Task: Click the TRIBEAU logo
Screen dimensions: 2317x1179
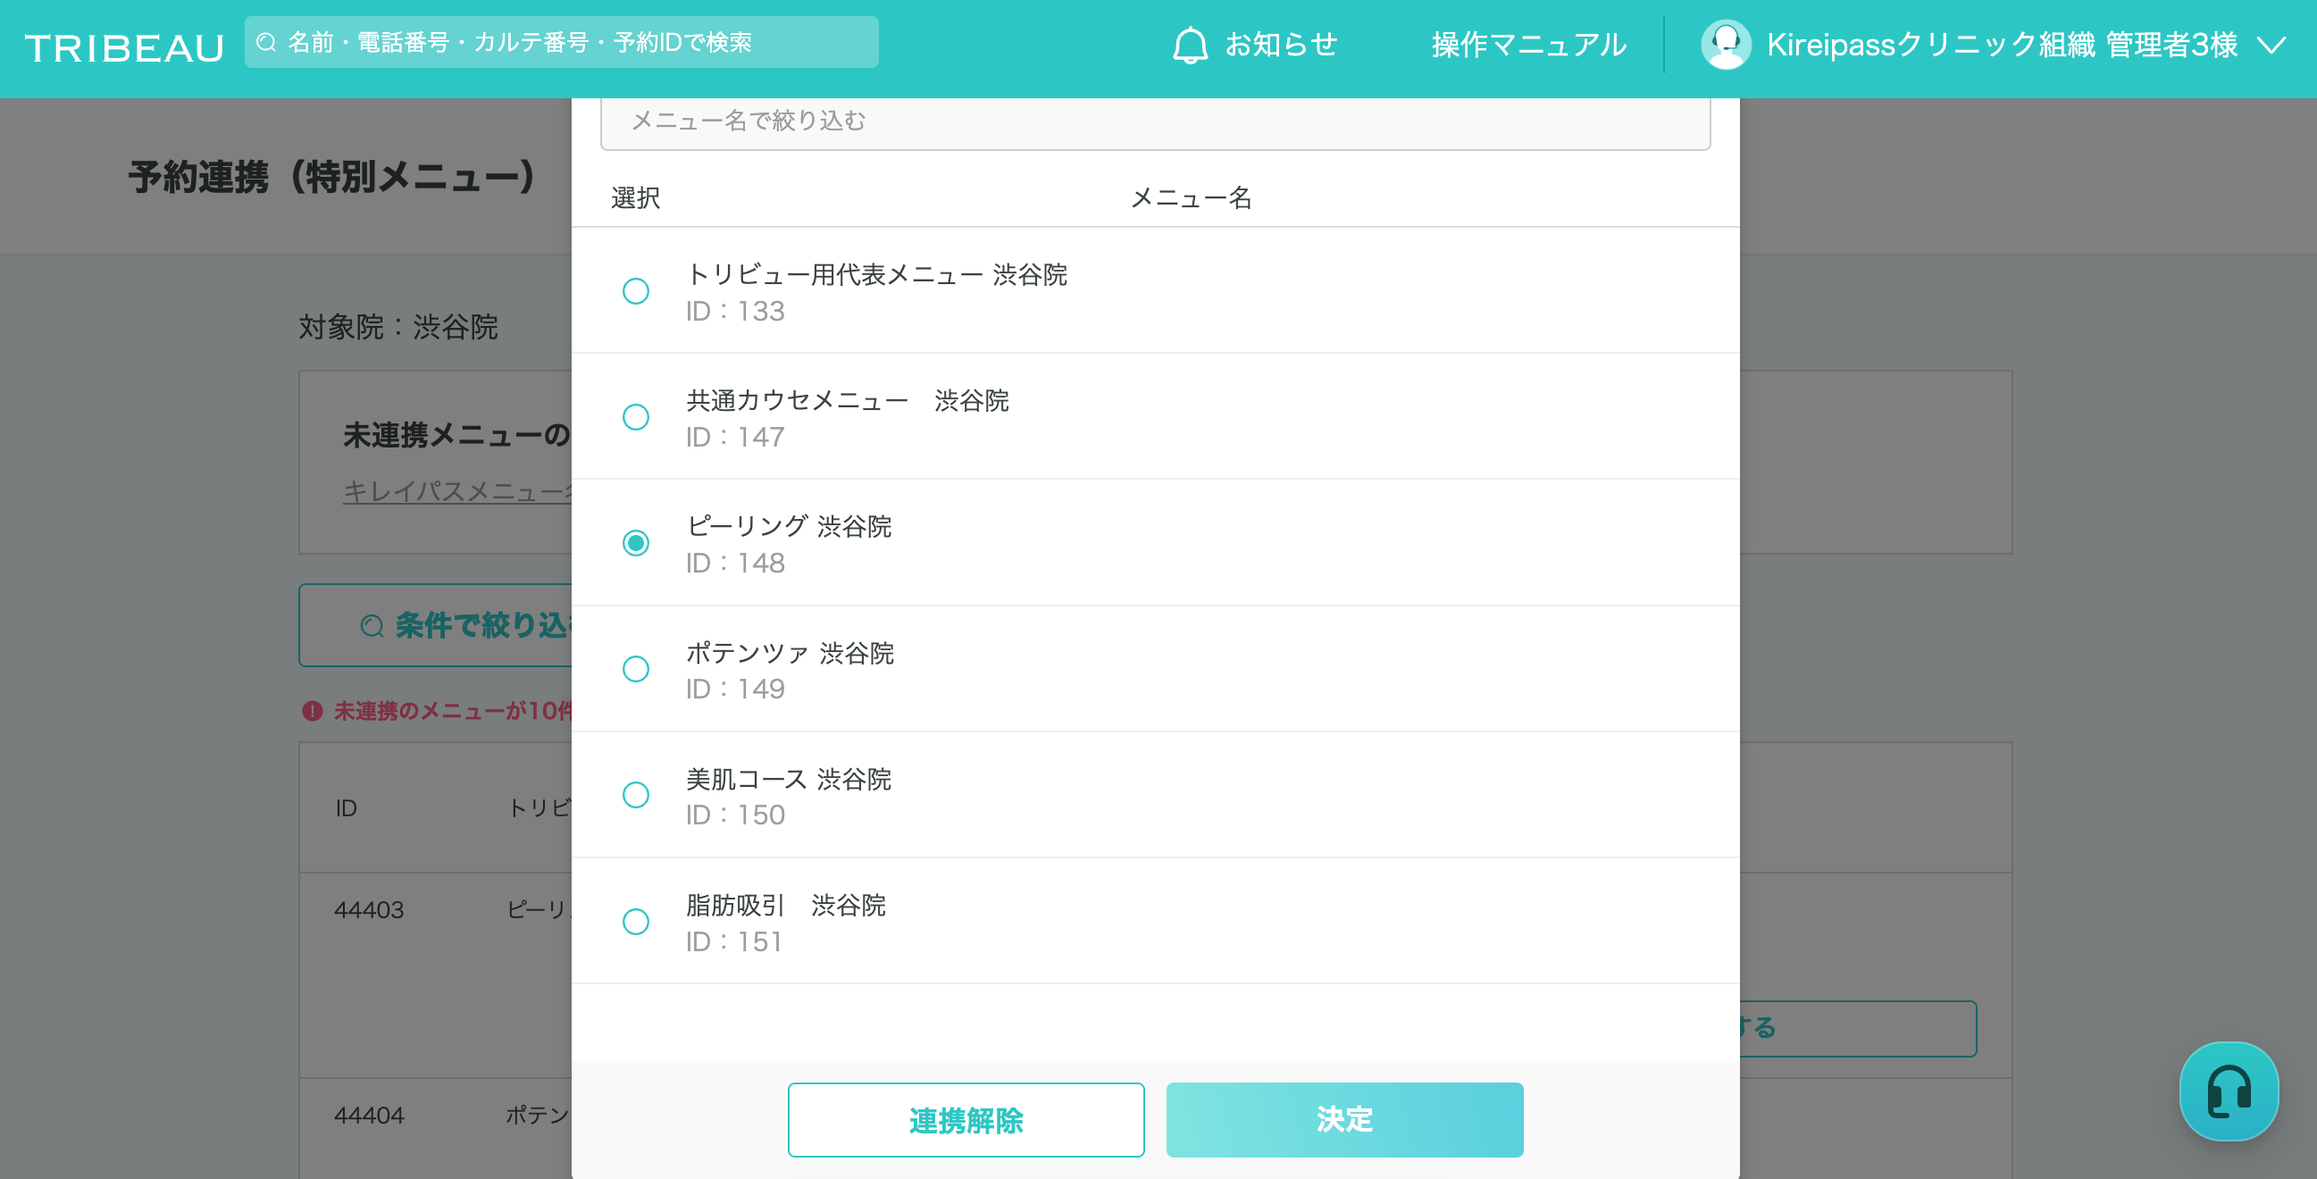Action: coord(124,46)
